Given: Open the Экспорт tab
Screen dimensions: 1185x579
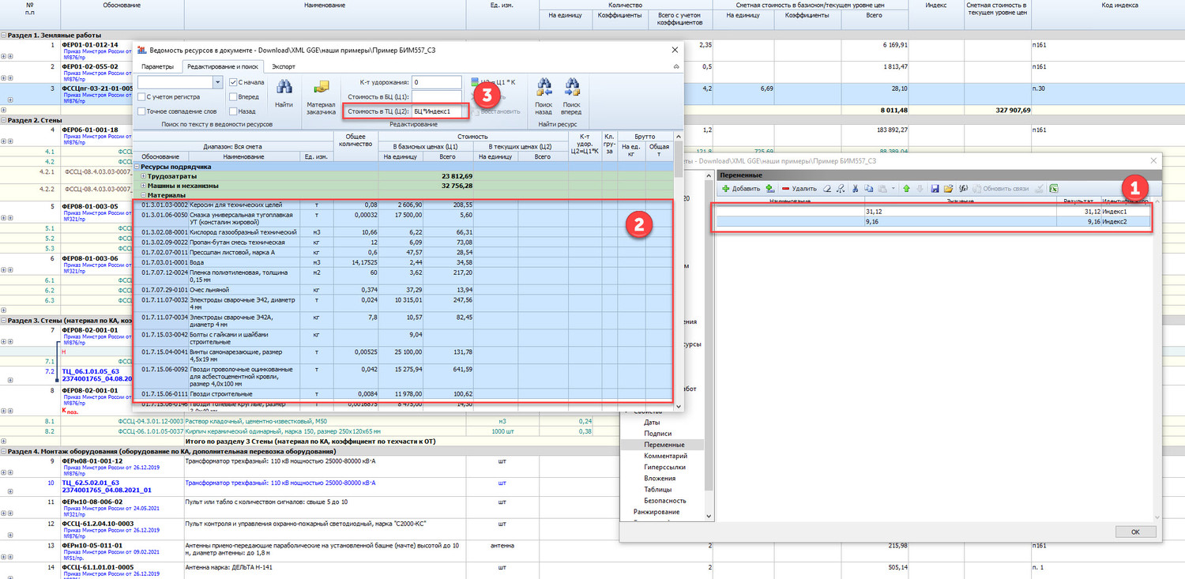Looking at the screenshot, I should (282, 66).
